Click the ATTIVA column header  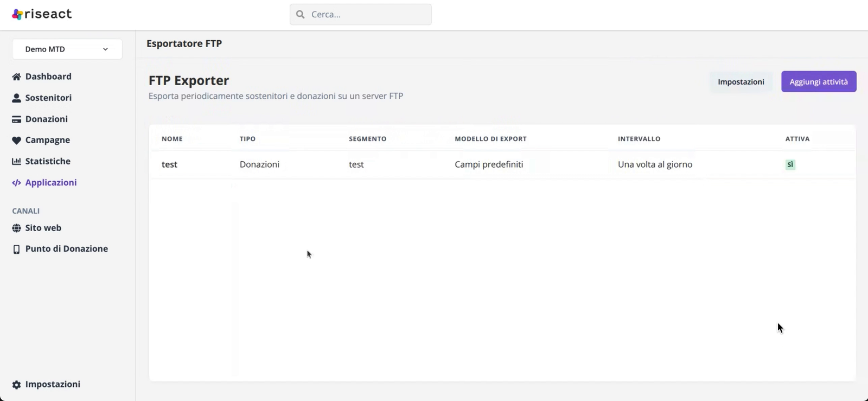coord(797,139)
